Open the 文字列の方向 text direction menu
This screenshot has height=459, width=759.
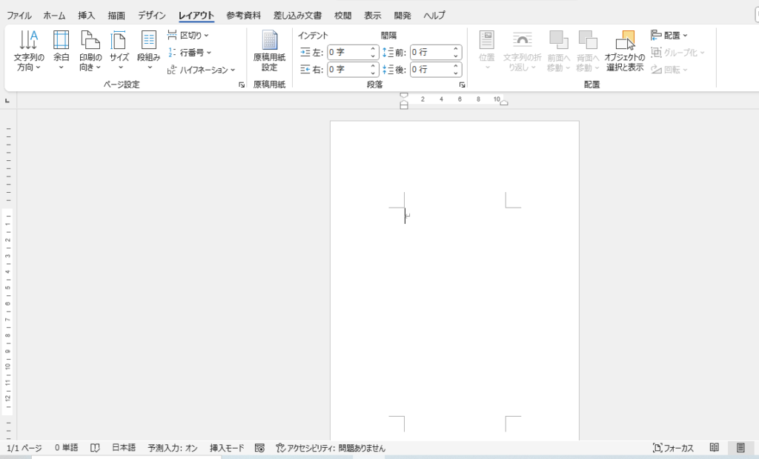pos(29,51)
